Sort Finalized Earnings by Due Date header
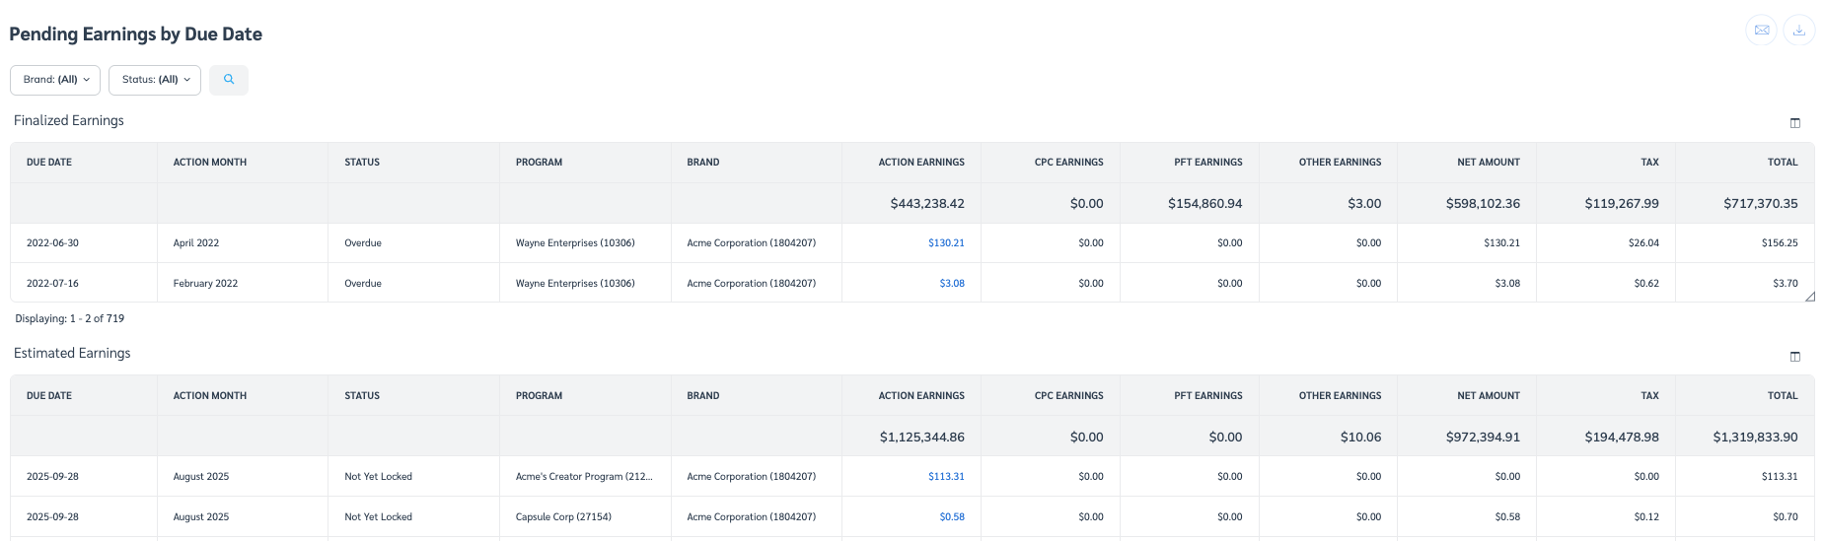1824x541 pixels. point(49,163)
